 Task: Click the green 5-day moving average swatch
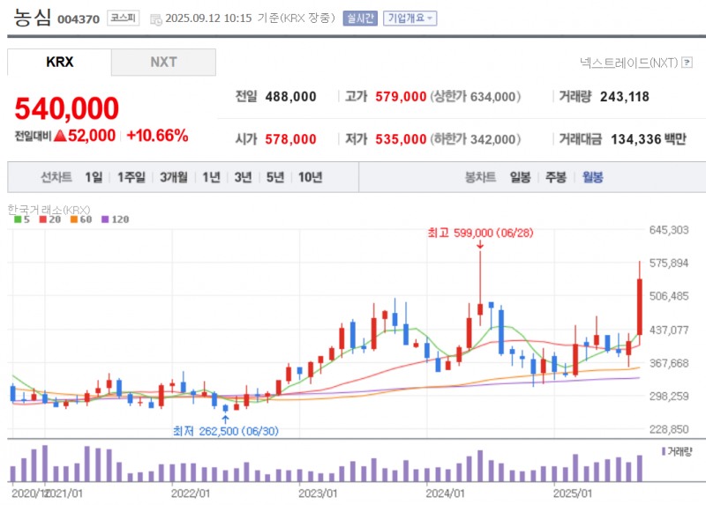click(18, 219)
